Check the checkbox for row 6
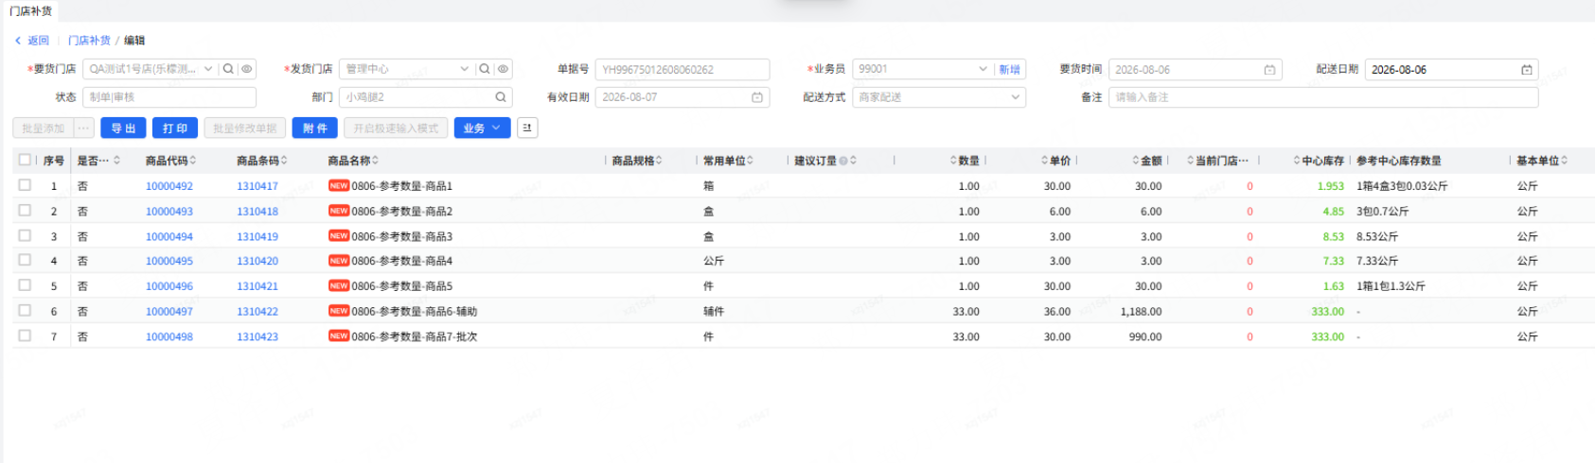1595x463 pixels. tap(25, 310)
